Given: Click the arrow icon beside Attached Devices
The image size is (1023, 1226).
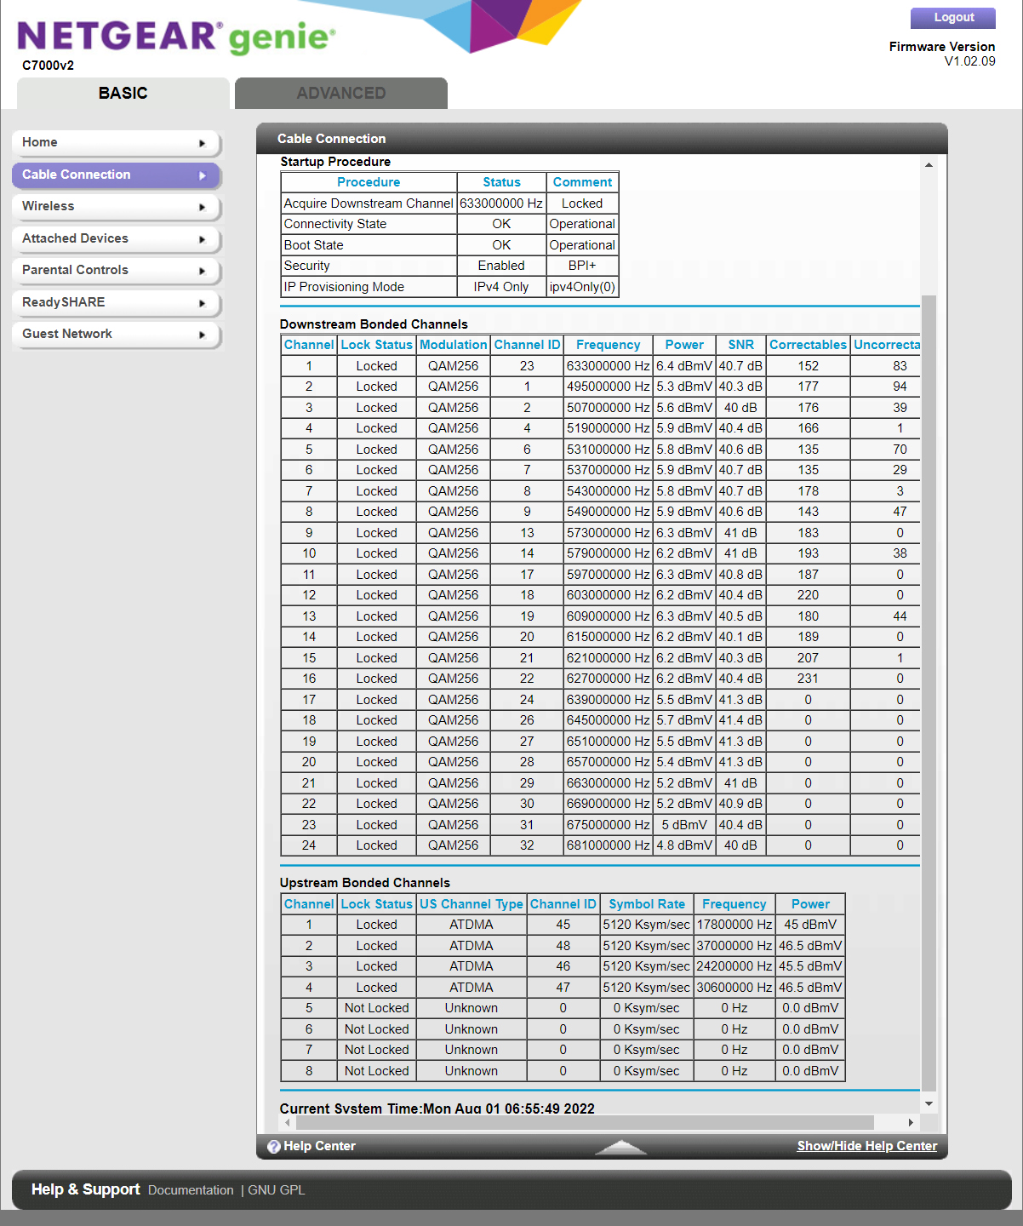Looking at the screenshot, I should tap(203, 239).
